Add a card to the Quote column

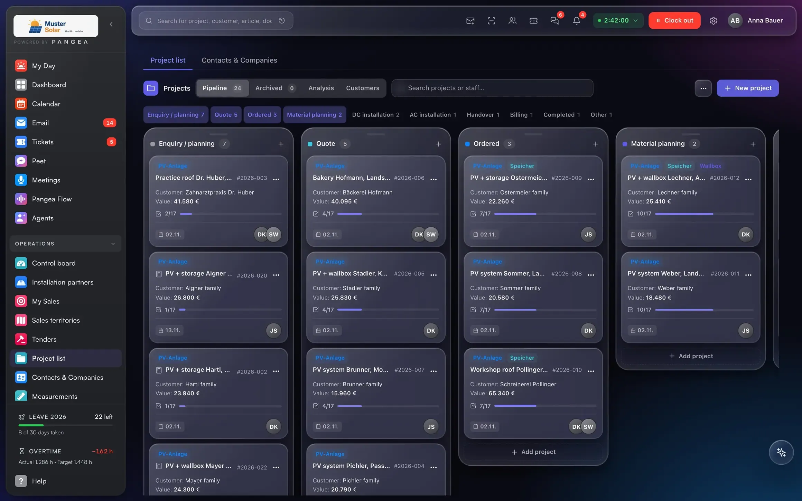tap(438, 144)
